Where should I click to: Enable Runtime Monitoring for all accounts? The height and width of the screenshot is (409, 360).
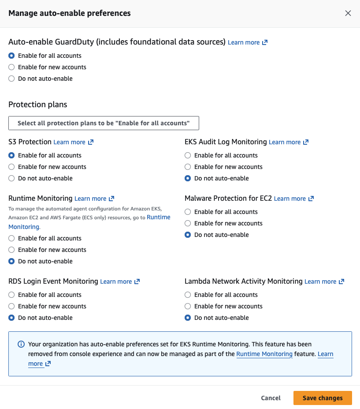(12, 238)
